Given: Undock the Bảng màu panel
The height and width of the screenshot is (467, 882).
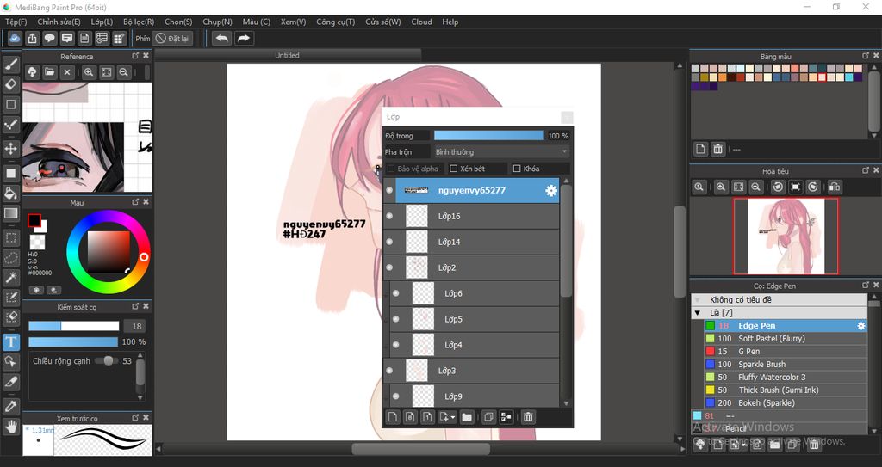Looking at the screenshot, I should (x=866, y=56).
